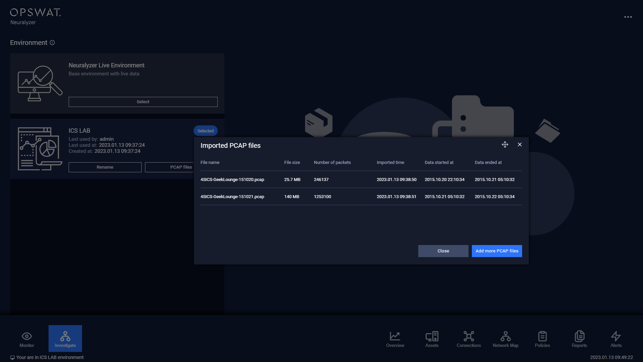
Task: Switch to the Investigate mode
Action: 65,339
